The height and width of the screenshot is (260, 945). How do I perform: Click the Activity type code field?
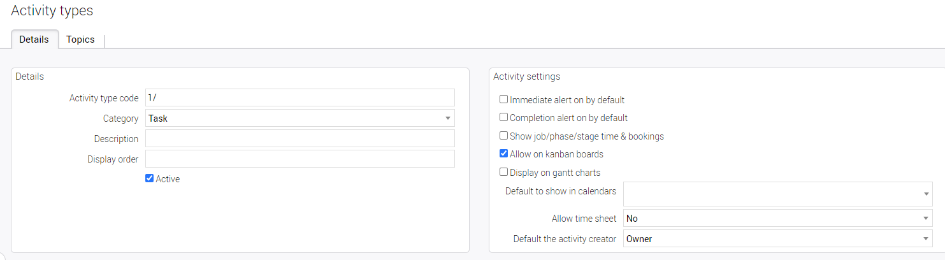(x=299, y=97)
